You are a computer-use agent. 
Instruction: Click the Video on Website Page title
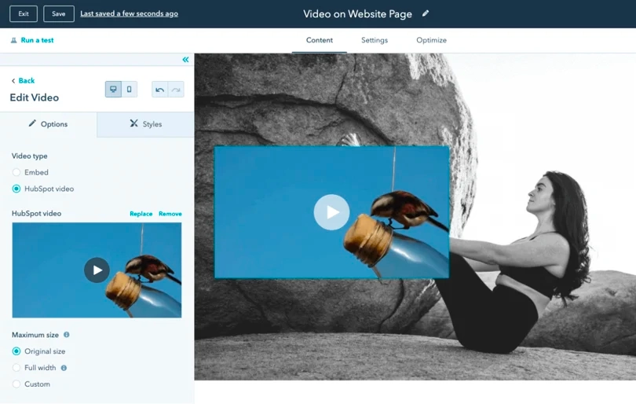coord(357,14)
